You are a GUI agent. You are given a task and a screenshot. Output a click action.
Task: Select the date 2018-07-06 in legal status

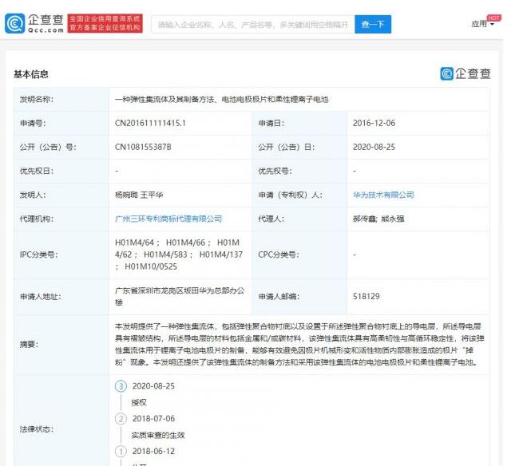tap(153, 418)
